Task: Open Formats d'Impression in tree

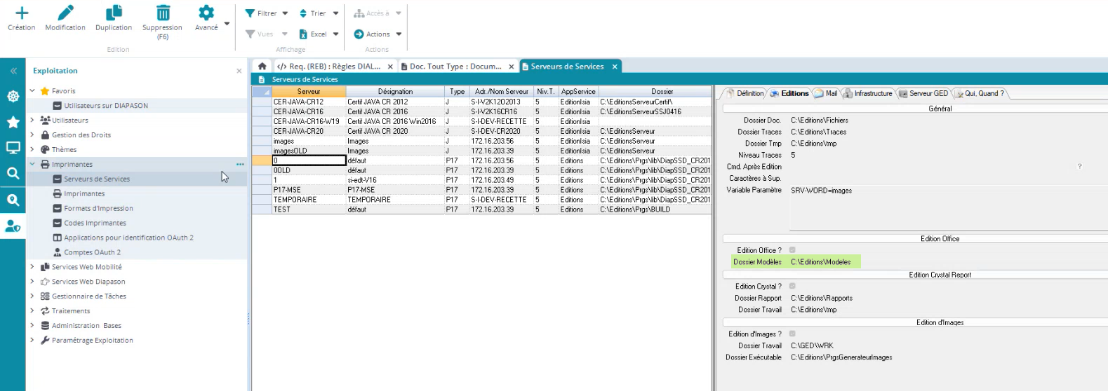Action: point(98,208)
